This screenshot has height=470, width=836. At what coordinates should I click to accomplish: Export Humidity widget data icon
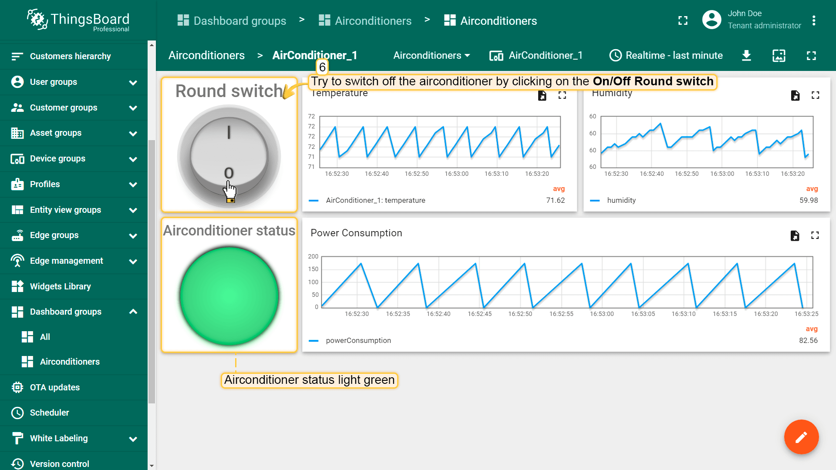(x=795, y=95)
